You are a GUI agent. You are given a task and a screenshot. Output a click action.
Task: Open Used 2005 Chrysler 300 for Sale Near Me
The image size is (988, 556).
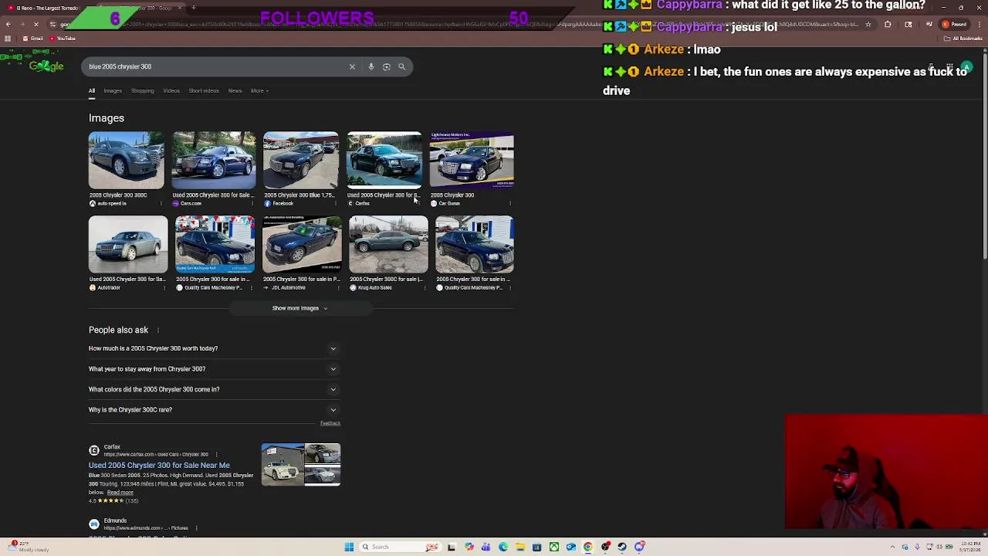pos(159,466)
